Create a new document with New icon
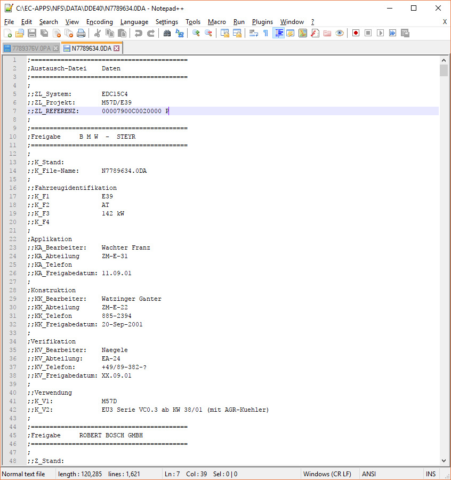451x480 pixels. click(7, 33)
